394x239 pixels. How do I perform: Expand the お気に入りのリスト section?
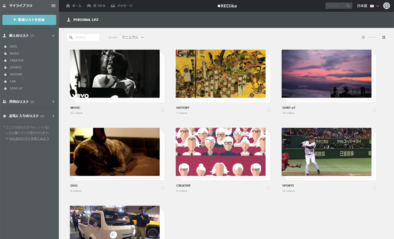[53, 116]
